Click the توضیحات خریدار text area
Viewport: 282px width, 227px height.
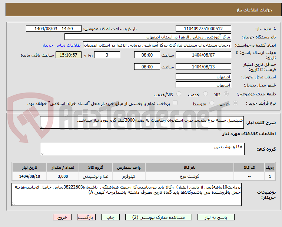coord(126,194)
